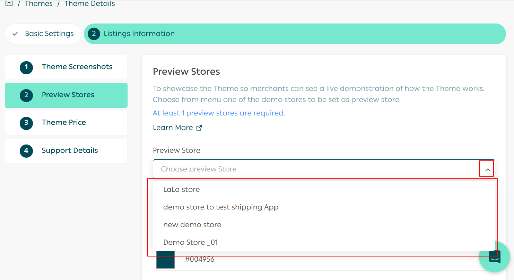The image size is (514, 280).
Task: Click the checkmark icon on Basic Settings
Action: click(15, 34)
